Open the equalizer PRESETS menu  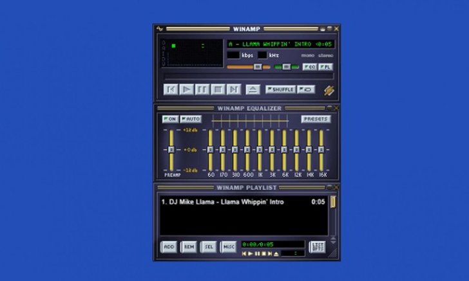click(316, 119)
